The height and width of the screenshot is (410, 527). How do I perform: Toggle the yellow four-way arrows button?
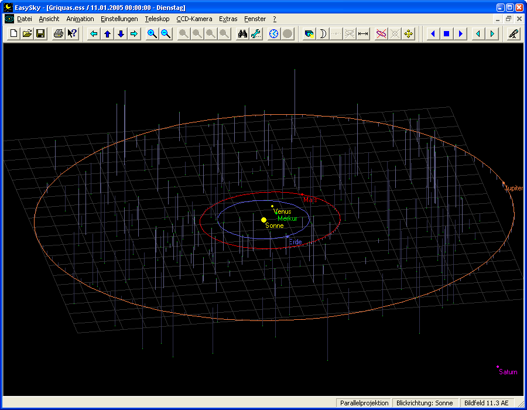coord(409,34)
